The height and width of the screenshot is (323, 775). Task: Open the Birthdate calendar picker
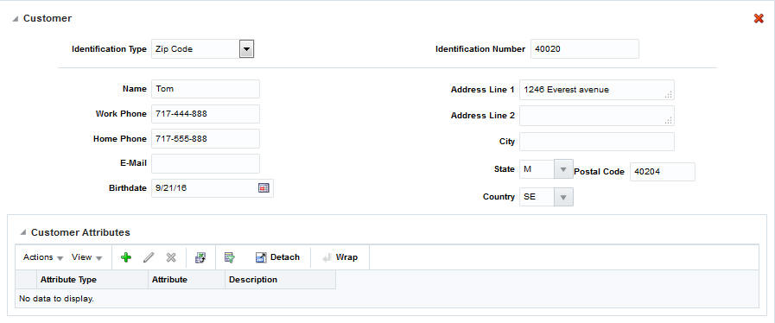pos(264,187)
